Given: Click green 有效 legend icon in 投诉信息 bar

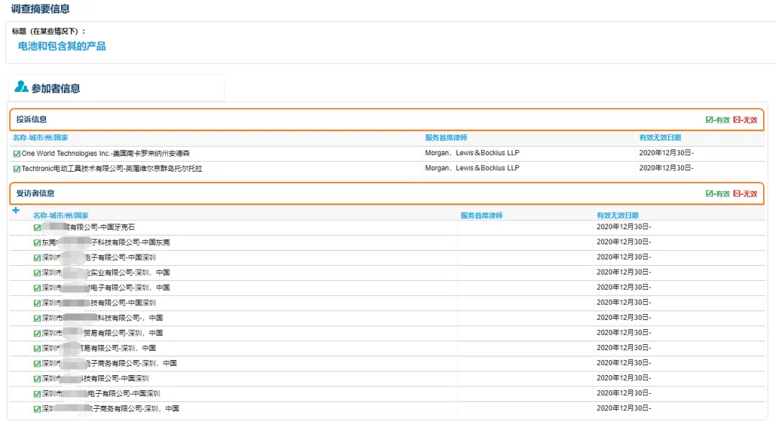Looking at the screenshot, I should coord(709,120).
